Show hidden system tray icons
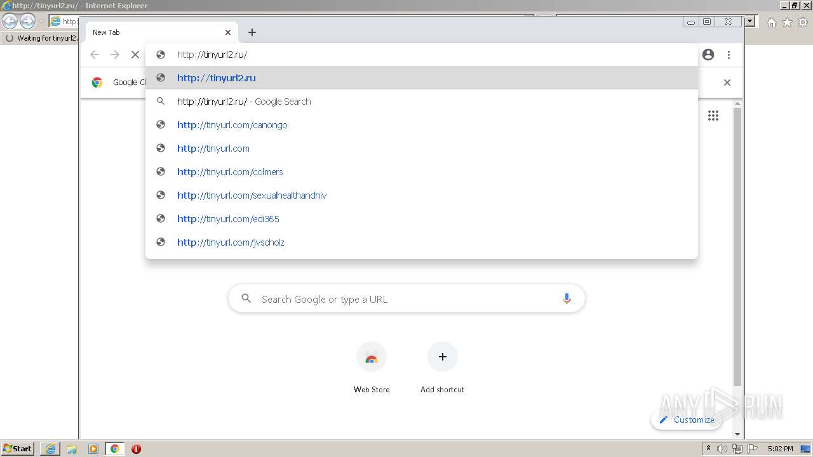Viewport: 813px width, 457px height. click(x=708, y=449)
